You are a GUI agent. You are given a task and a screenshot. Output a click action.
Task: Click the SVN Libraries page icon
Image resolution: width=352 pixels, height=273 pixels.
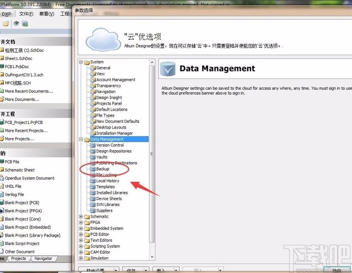93,205
